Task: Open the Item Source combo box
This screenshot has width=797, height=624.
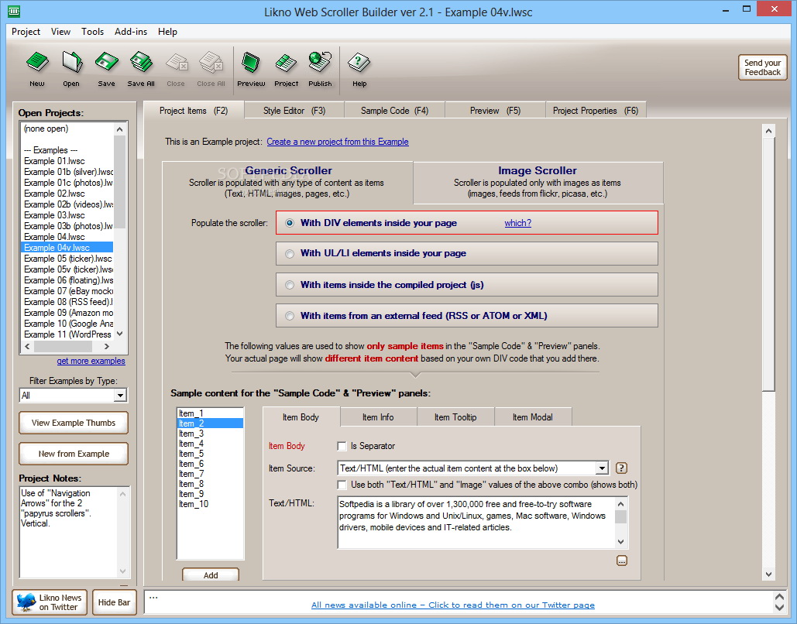Action: pos(602,468)
